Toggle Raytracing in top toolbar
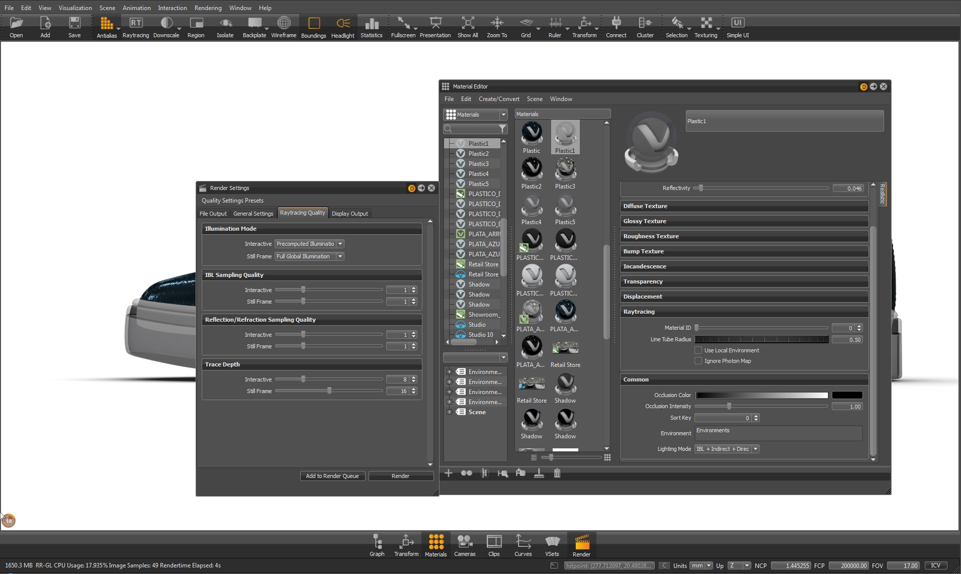Viewport: 961px width, 574px height. tap(136, 27)
